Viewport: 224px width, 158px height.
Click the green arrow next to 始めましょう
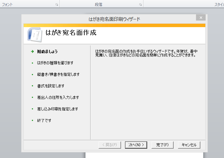tap(32, 51)
